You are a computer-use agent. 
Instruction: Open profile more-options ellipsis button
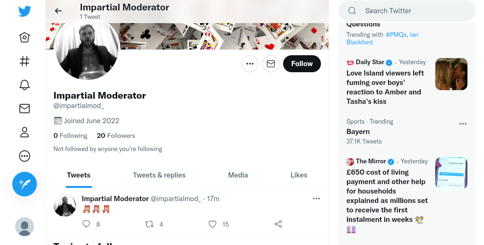250,64
